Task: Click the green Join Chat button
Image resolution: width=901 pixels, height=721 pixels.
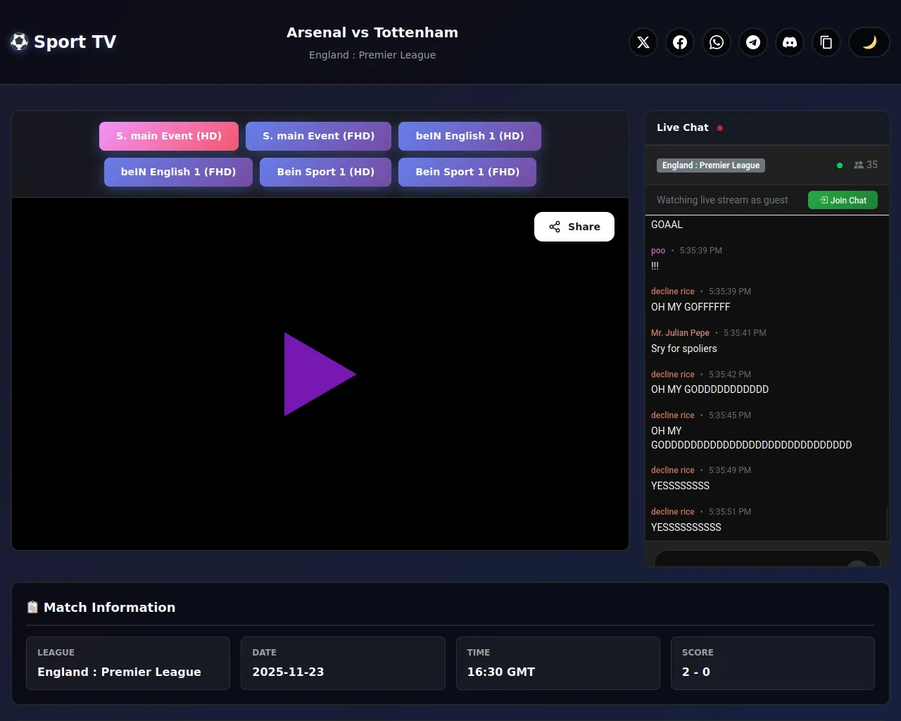Action: (843, 200)
